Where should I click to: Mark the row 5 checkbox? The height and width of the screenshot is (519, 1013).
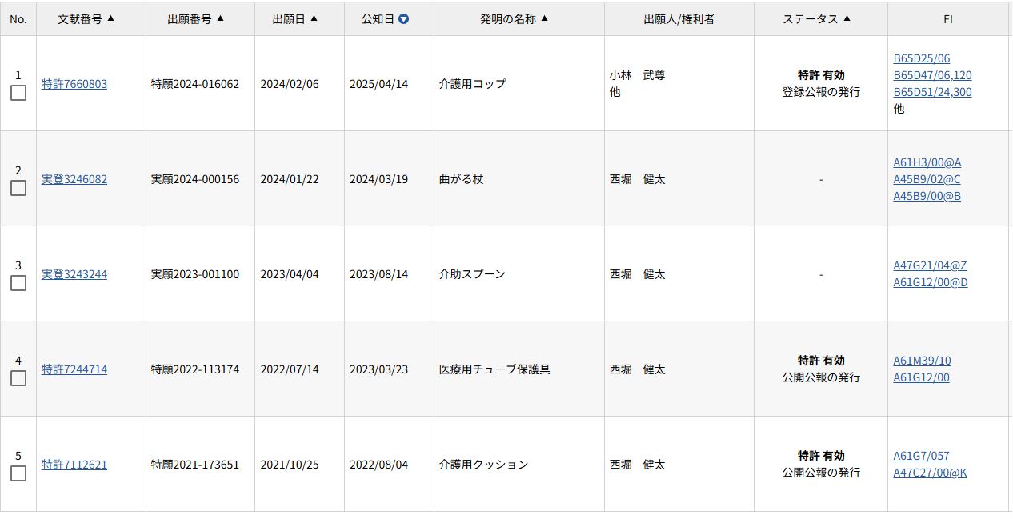(18, 473)
